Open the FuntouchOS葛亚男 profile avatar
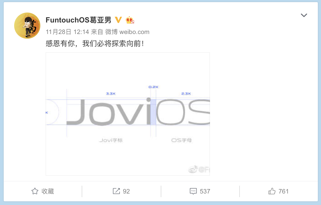 click(27, 26)
